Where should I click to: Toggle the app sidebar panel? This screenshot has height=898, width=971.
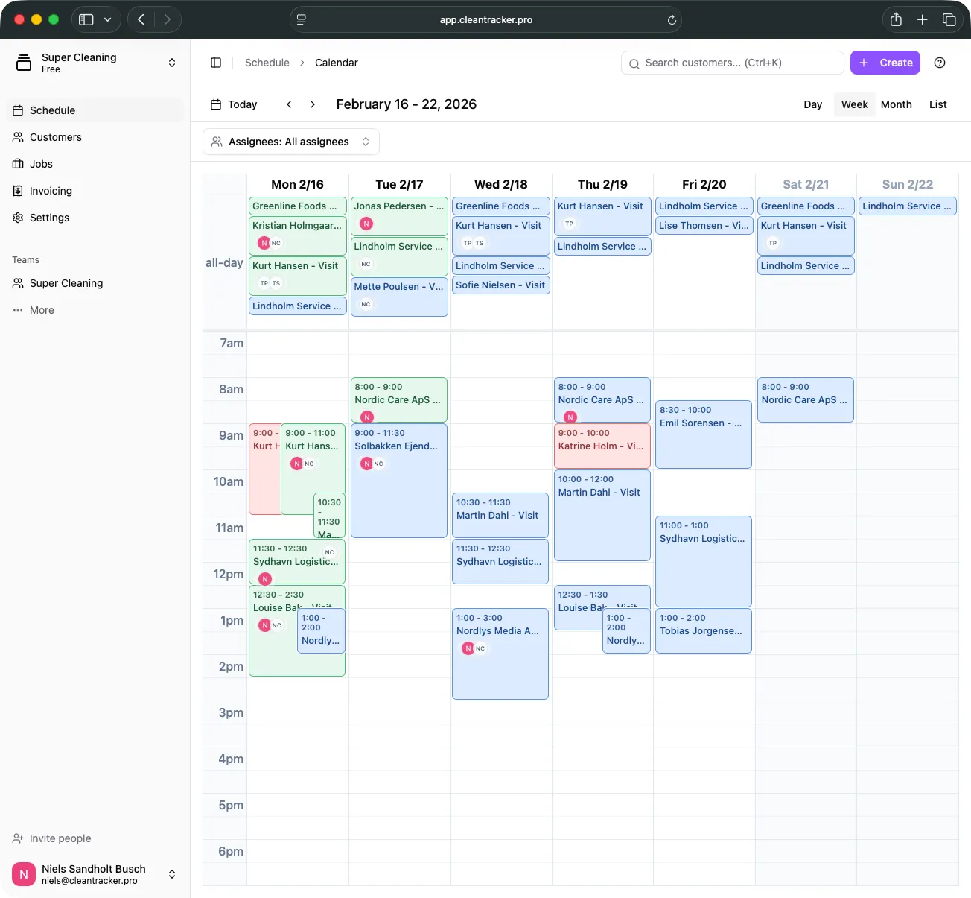pos(216,63)
